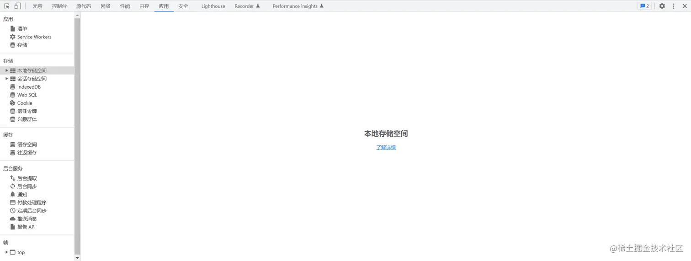
Task: Click the 后台提取 arrows icon
Action: click(13, 178)
